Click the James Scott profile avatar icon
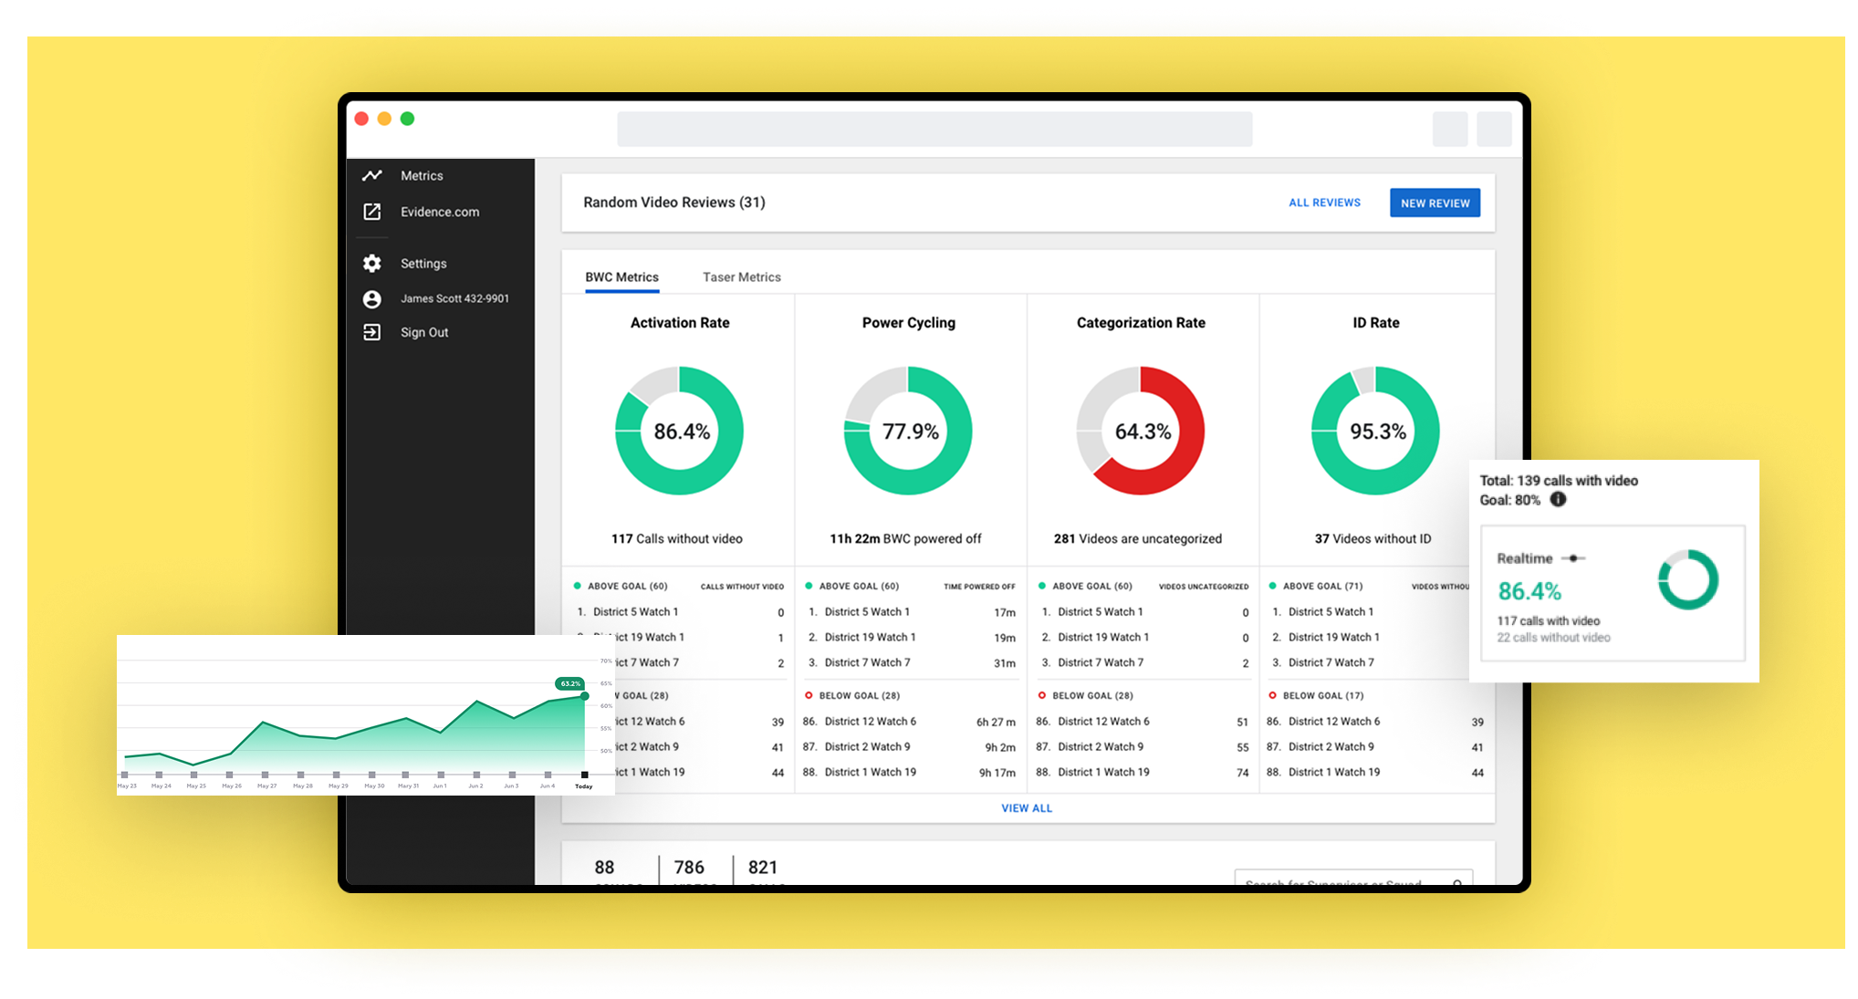1858x999 pixels. point(371,298)
